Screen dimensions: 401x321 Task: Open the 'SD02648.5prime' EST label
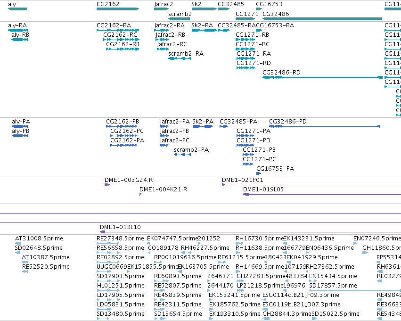(39, 248)
